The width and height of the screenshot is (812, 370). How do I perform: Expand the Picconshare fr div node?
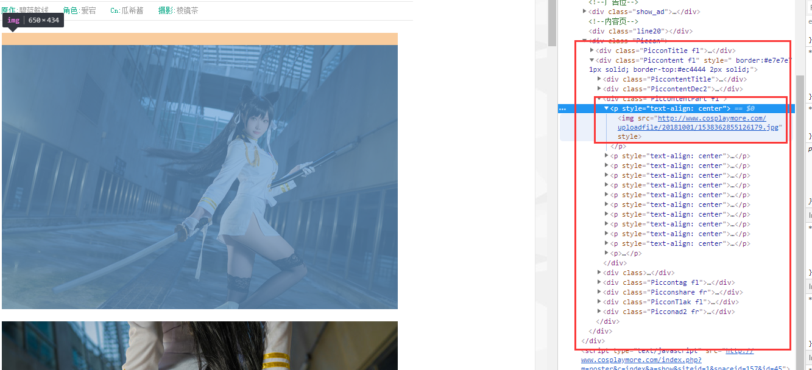[x=600, y=292]
